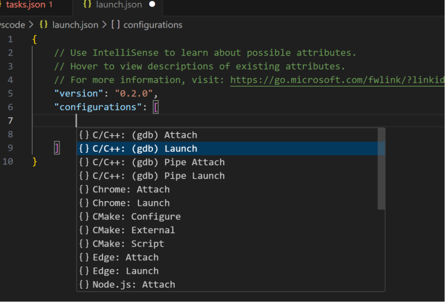Click launch.json in the breadcrumb
This screenshot has width=445, height=302.
click(x=75, y=25)
